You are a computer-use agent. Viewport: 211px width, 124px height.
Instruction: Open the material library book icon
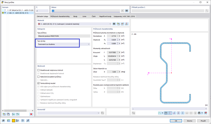click(x=114, y=24)
